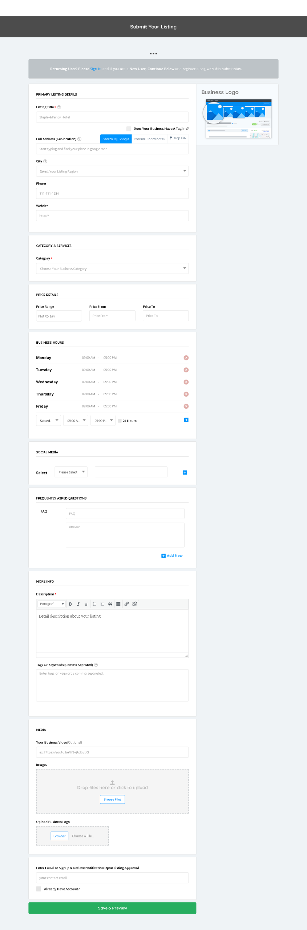Insert a bulleted list in description
This screenshot has width=307, height=930.
point(94,604)
